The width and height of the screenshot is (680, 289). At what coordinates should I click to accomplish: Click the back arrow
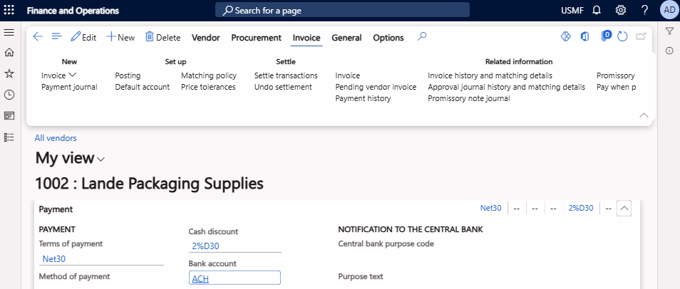[x=38, y=37]
